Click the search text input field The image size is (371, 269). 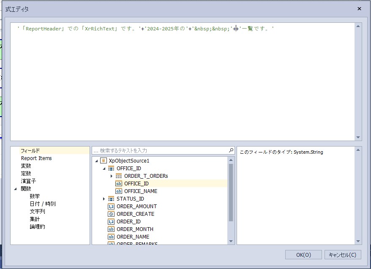click(161, 150)
